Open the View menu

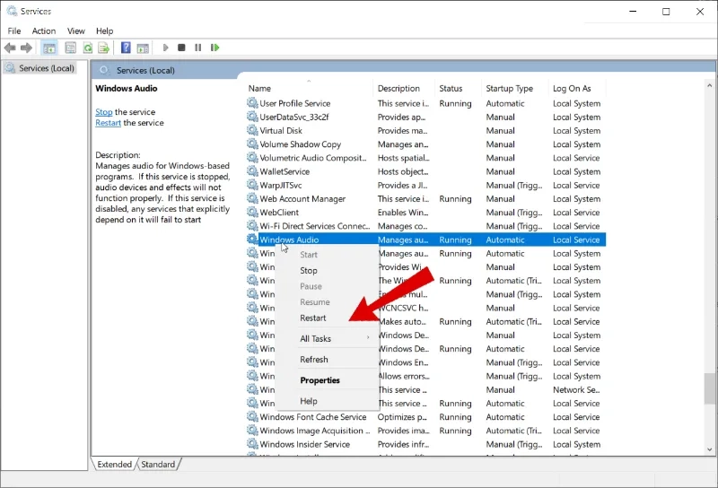pyautogui.click(x=76, y=31)
